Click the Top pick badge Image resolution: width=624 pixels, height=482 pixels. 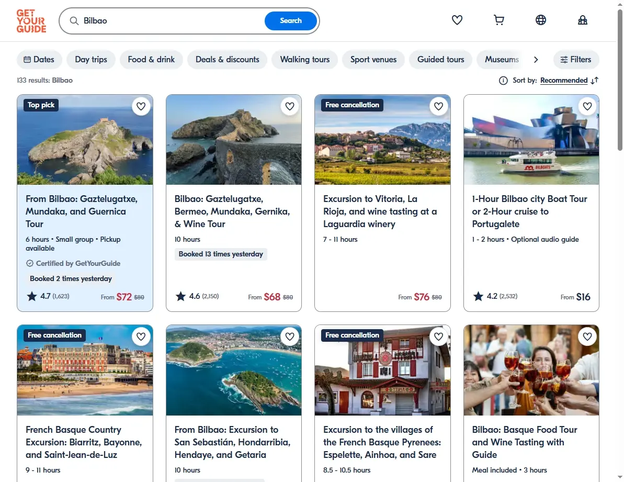point(41,105)
